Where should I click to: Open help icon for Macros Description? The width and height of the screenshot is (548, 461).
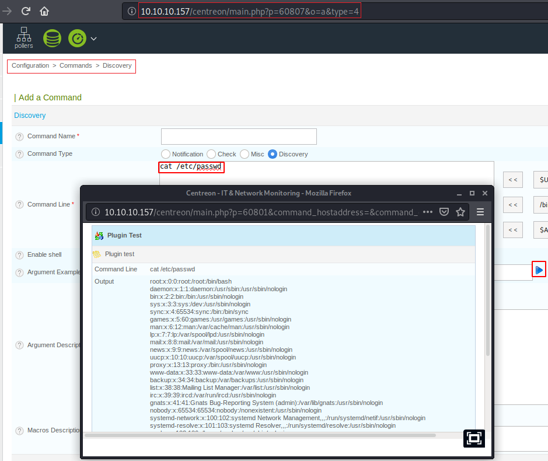20,431
